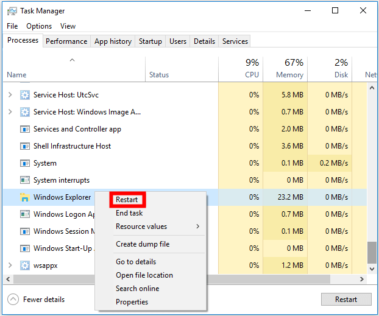Click the Service Host: UtcSvc gear icon
This screenshot has height=316, width=379.
pyautogui.click(x=24, y=95)
